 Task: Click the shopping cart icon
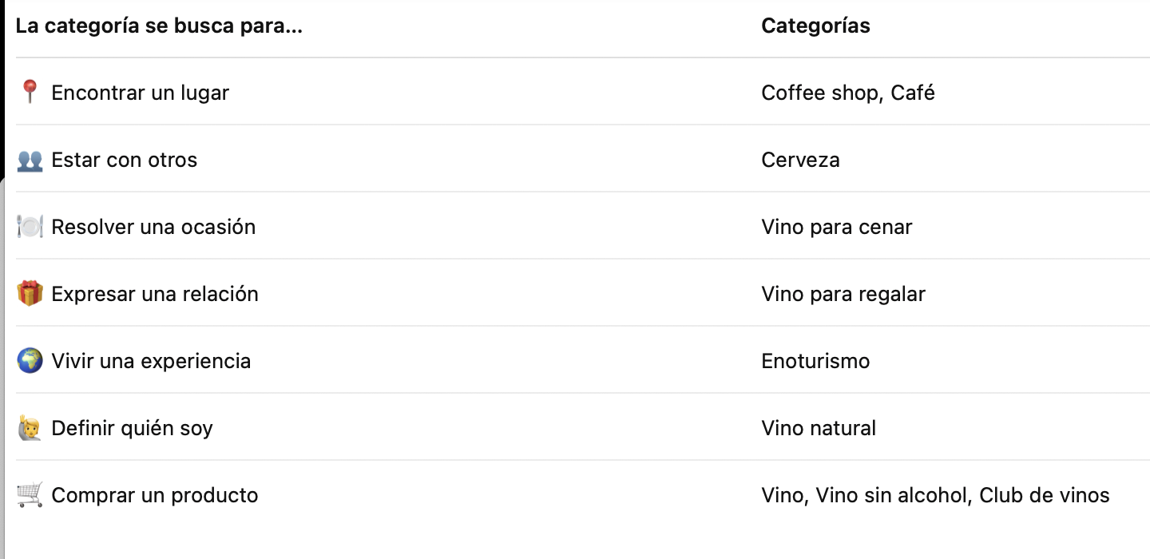[30, 495]
